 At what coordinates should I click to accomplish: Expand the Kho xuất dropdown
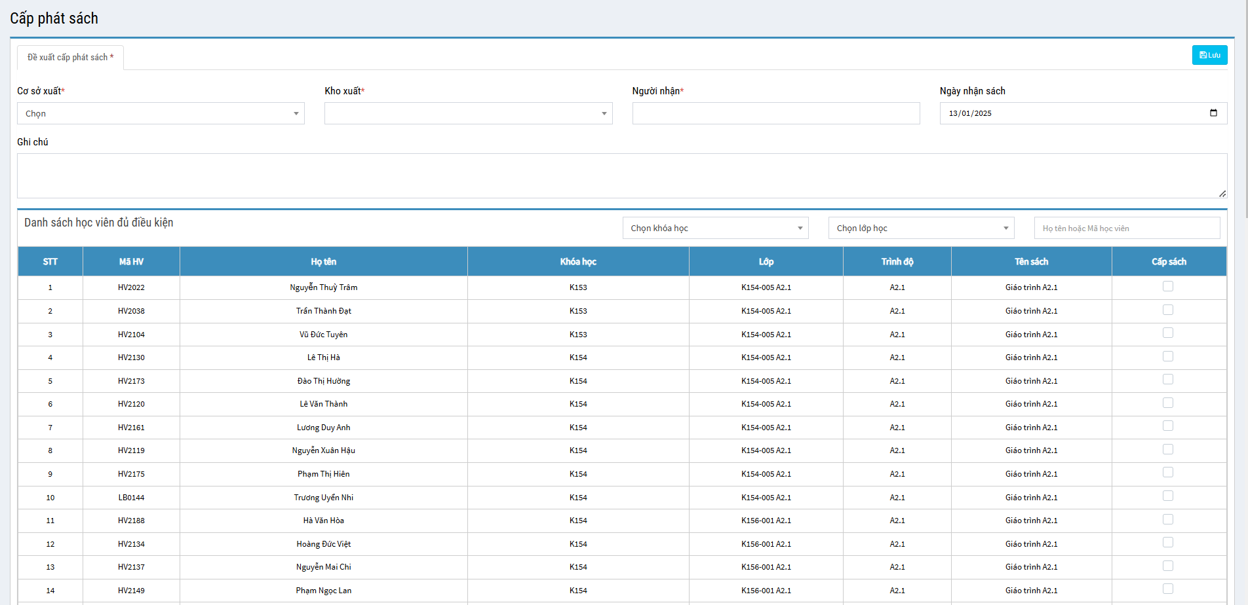(x=468, y=113)
